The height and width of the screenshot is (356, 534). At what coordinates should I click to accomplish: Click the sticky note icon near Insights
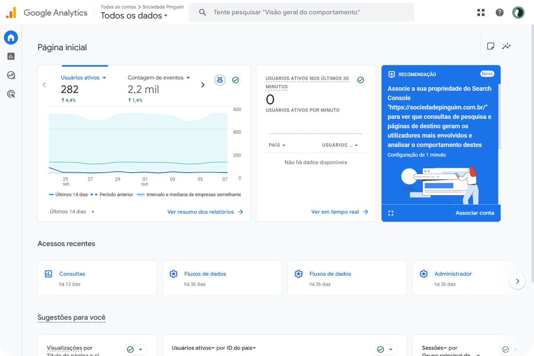tap(490, 46)
